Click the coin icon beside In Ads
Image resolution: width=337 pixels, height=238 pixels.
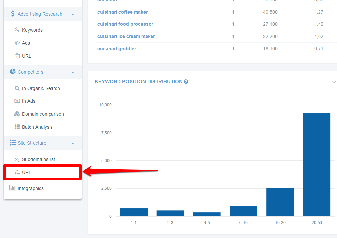[x=17, y=101]
